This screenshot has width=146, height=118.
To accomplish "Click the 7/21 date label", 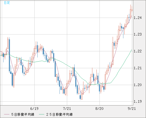I will point(67,109).
